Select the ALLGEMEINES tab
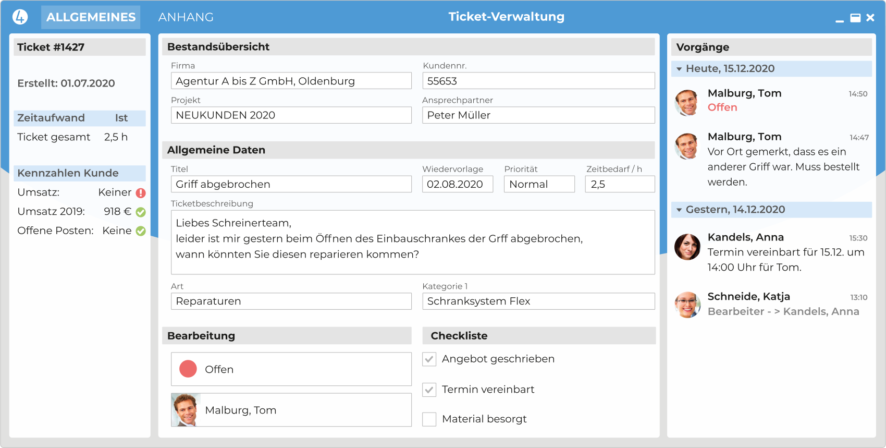 point(91,17)
